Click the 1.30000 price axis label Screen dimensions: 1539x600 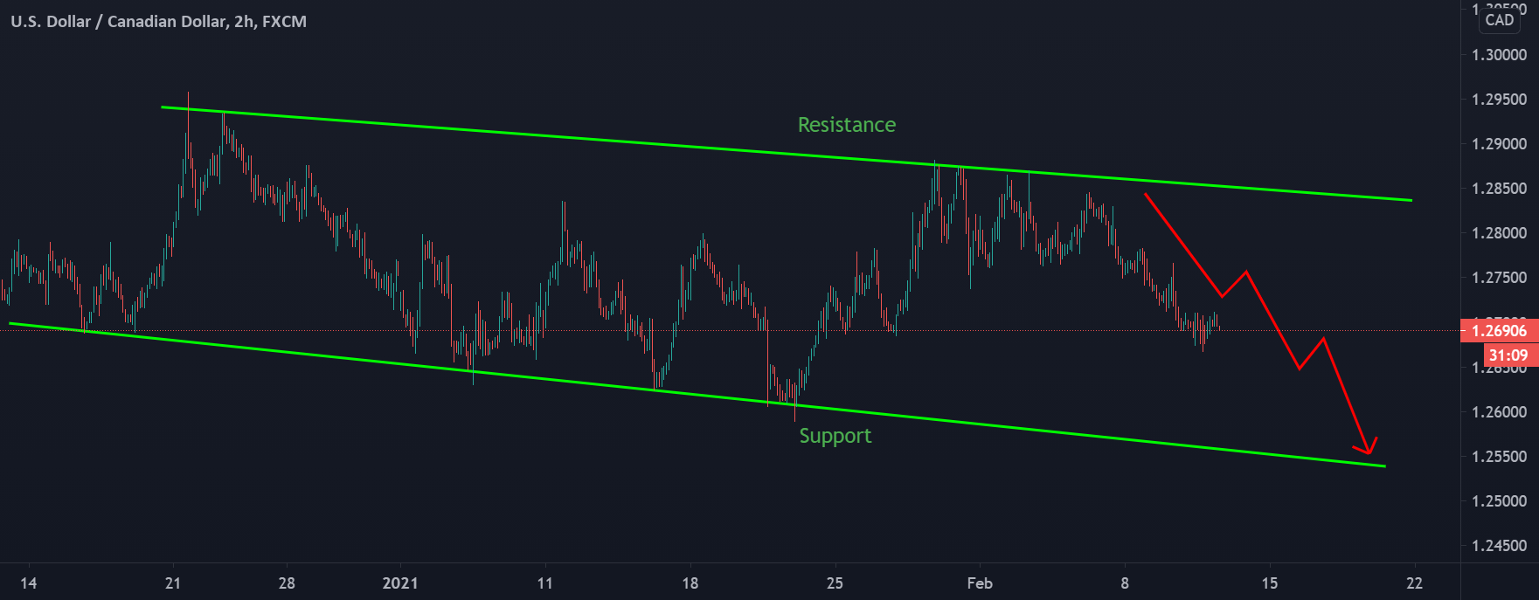1499,55
